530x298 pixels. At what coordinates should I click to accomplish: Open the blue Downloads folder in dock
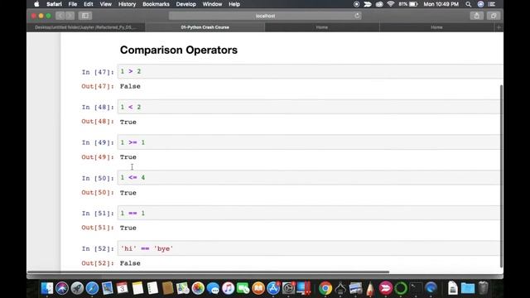pos(468,288)
